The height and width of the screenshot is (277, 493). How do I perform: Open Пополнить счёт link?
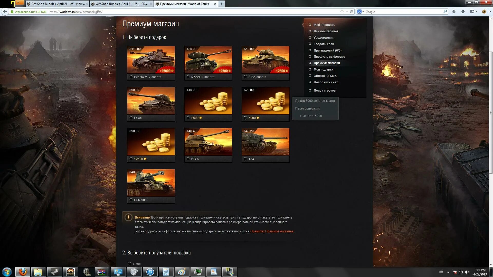[x=326, y=82]
